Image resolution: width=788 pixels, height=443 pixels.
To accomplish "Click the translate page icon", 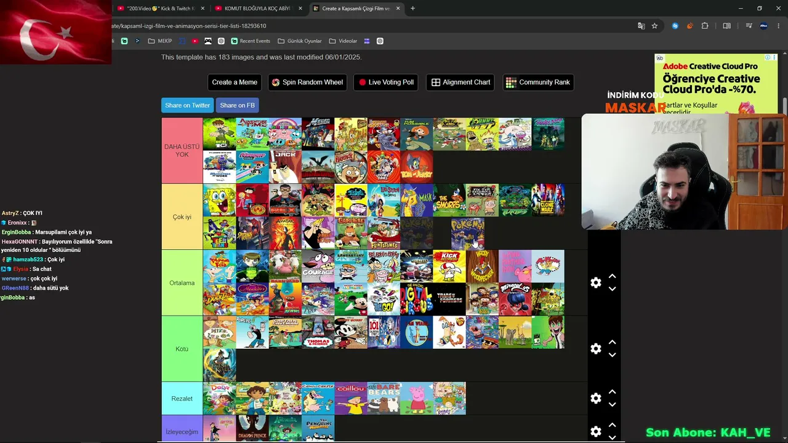I will (x=641, y=26).
